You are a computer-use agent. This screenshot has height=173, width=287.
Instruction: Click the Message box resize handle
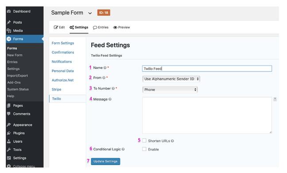[271, 132]
